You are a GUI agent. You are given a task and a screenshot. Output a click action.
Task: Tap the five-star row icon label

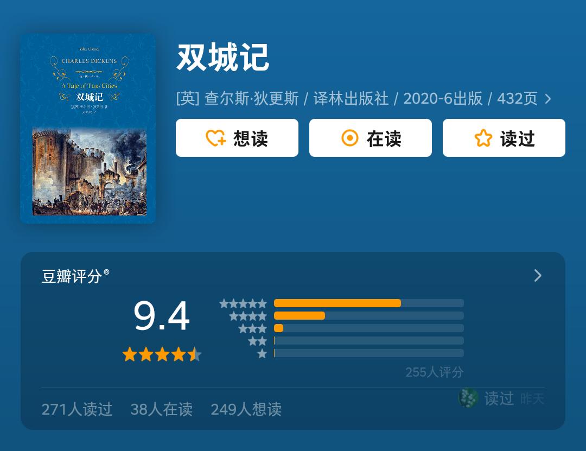click(x=243, y=303)
